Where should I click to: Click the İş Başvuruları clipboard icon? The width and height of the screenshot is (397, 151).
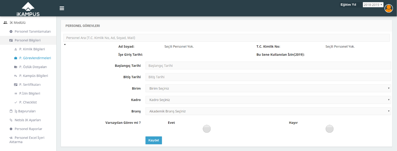pos(11,111)
